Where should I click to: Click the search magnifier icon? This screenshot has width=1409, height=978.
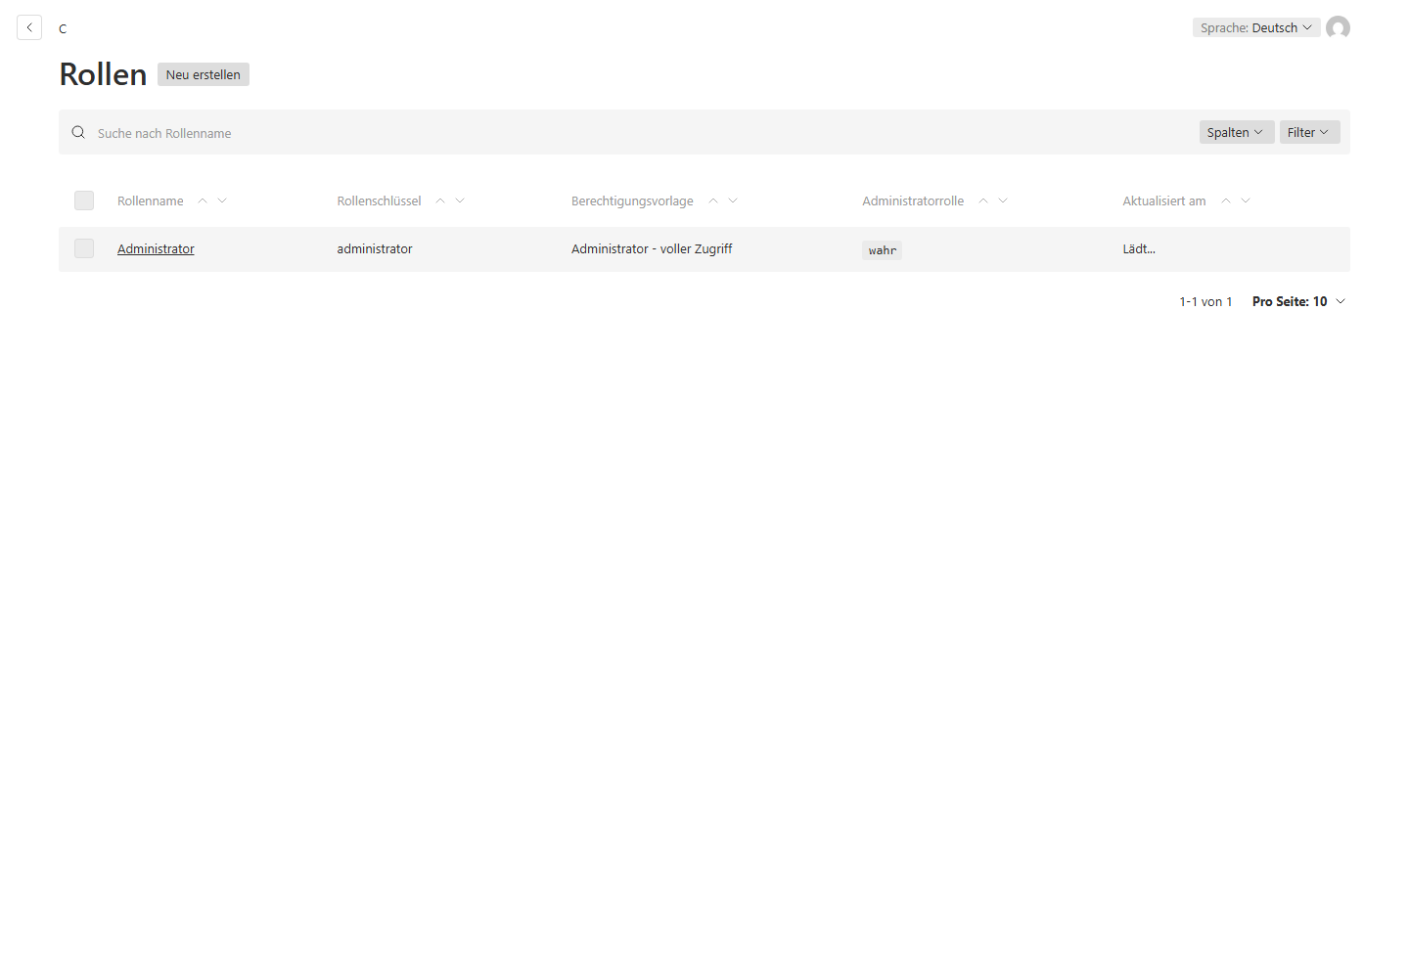coord(78,132)
